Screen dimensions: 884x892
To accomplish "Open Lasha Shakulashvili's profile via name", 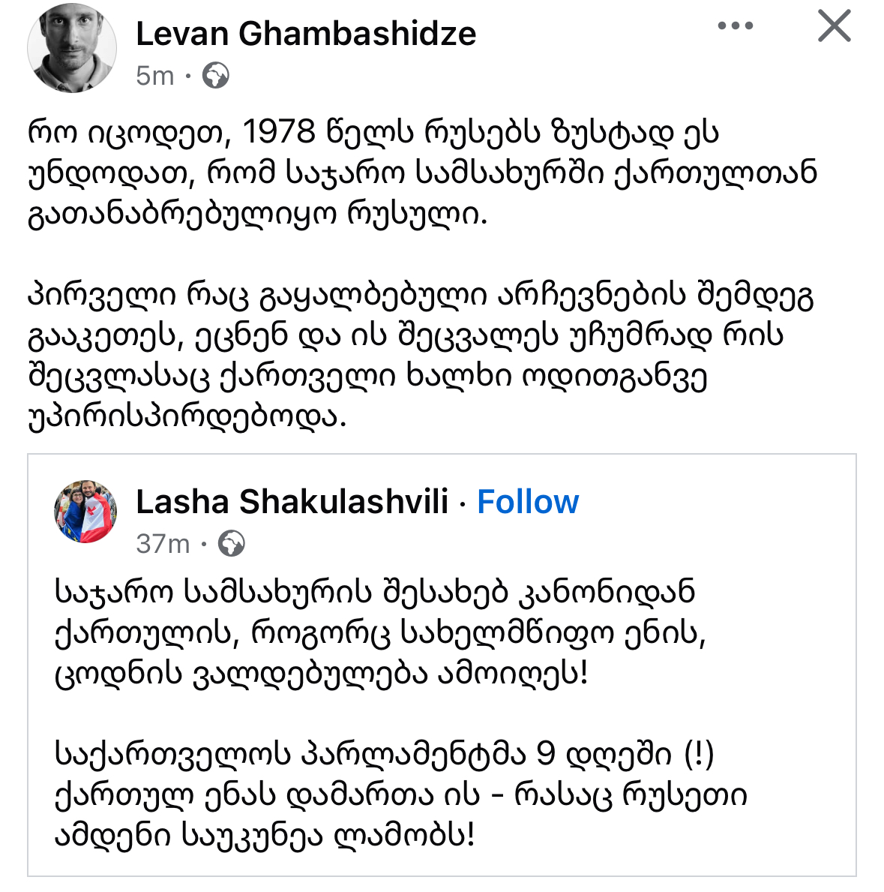I will click(x=292, y=502).
